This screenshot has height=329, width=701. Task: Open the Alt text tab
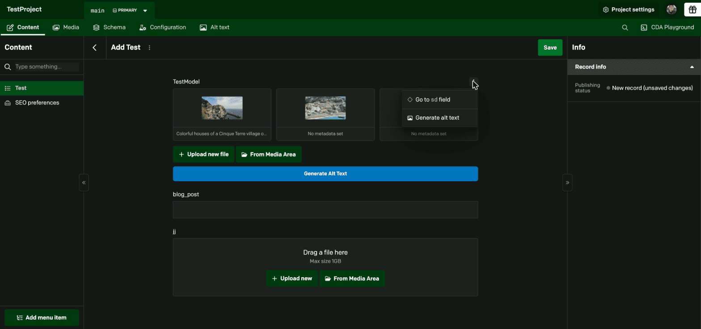click(x=214, y=27)
